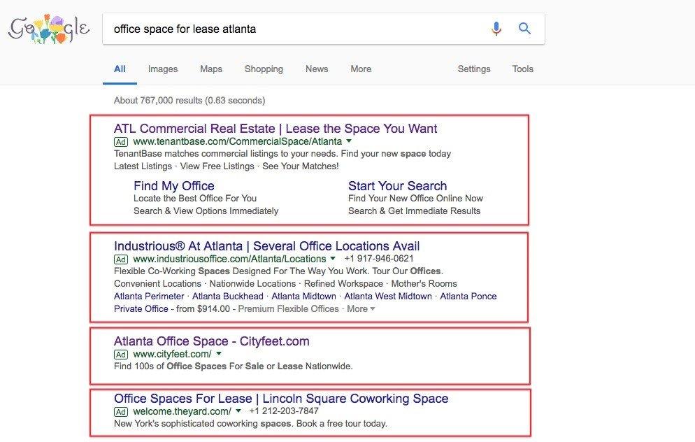Open the News tab

tap(316, 69)
